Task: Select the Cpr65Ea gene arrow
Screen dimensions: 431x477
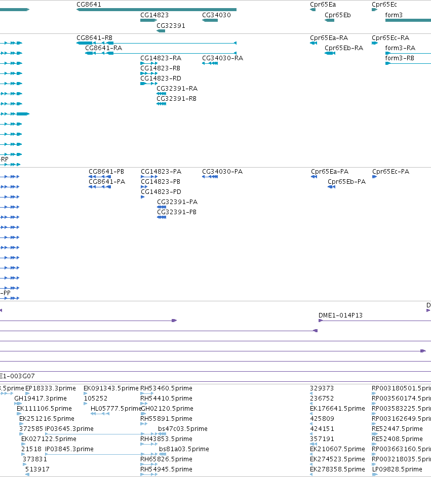Action: click(x=312, y=10)
